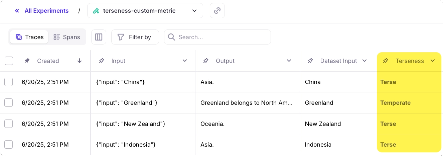The width and height of the screenshot is (443, 156).
Task: Go back to All Experiments
Action: [x=46, y=11]
